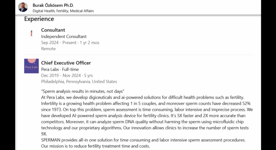This screenshot has width=276, height=150.
Task: Click the Experience section heading
Action: click(39, 19)
